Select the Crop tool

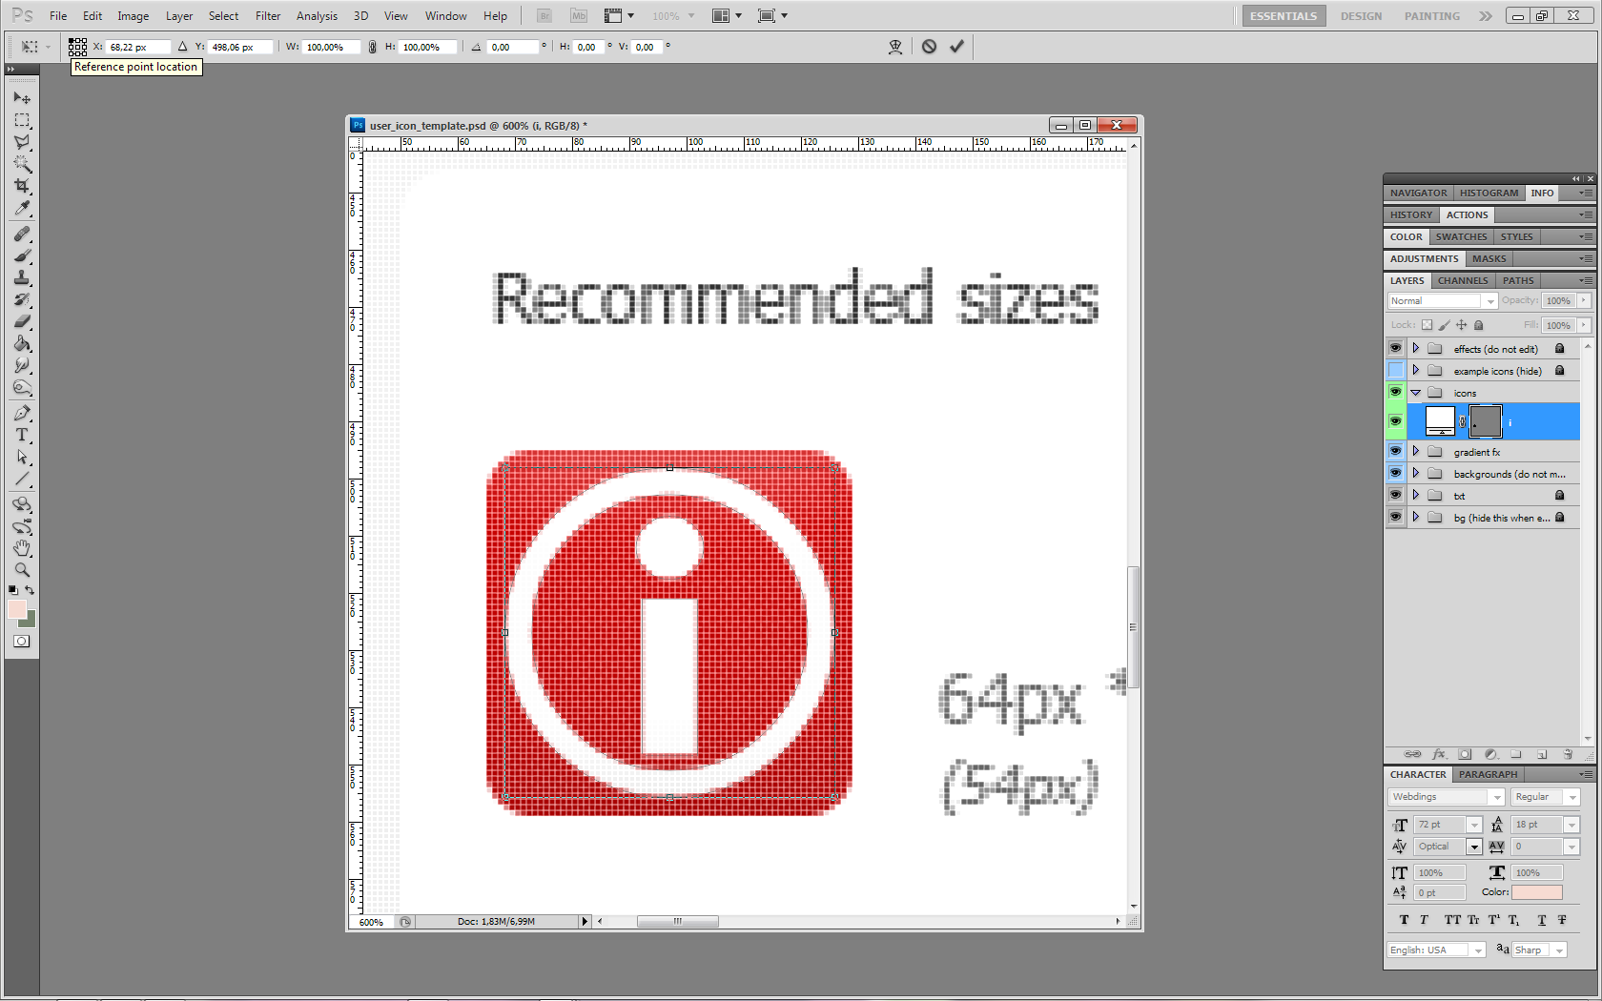pos(22,186)
